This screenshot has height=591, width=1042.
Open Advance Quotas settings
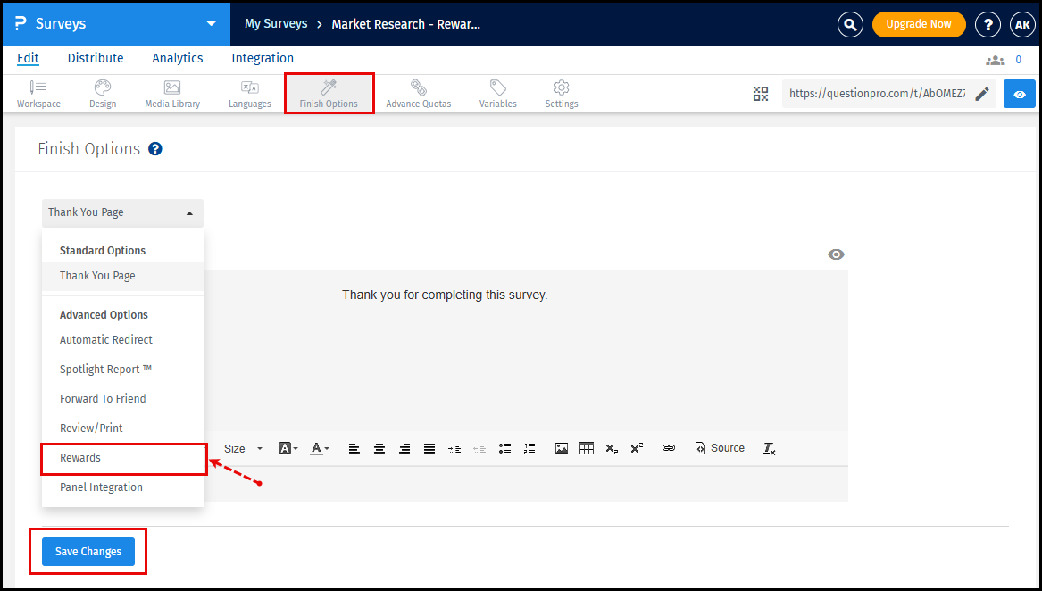(x=418, y=93)
